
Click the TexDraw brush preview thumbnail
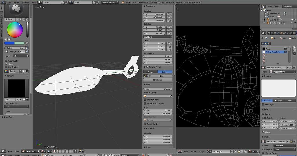tap(16, 10)
